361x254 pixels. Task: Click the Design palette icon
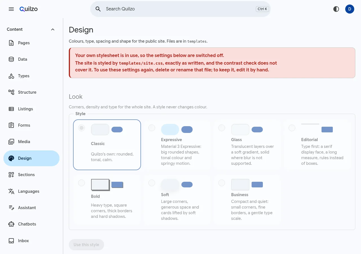11,158
